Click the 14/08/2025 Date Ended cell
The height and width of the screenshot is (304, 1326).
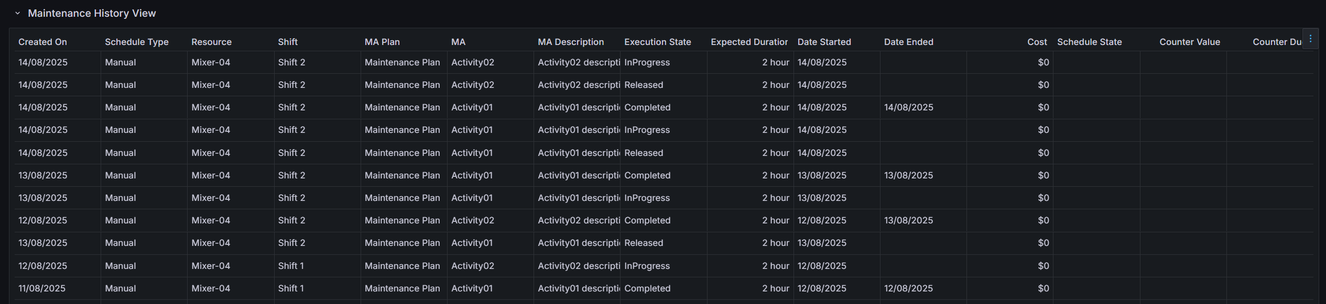click(x=908, y=107)
